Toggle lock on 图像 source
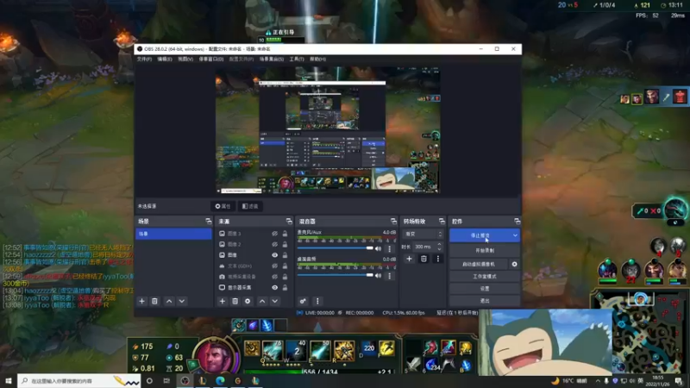Viewport: 690px width, 388px height. tap(285, 255)
